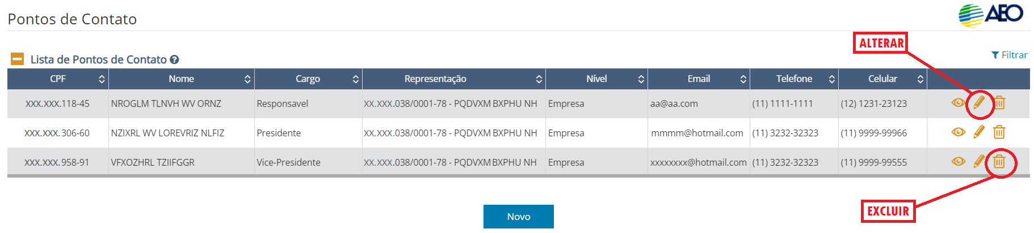View details of the aa@aa.com contact
This screenshot has width=1034, height=233.
[958, 103]
